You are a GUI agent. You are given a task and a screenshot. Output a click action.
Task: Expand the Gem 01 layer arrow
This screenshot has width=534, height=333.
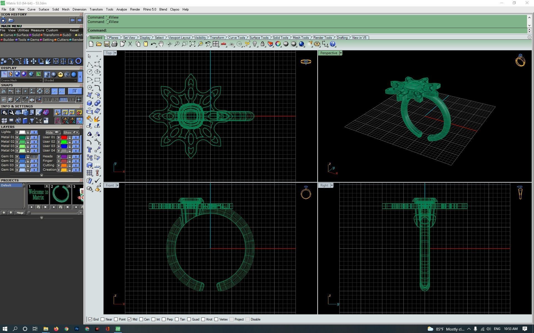click(17, 157)
